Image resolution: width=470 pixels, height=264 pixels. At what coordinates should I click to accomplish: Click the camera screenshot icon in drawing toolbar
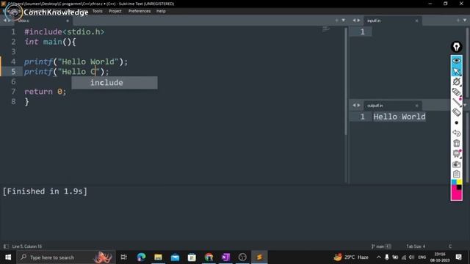pos(456,164)
